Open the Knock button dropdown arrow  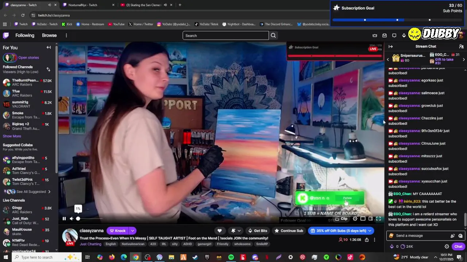(x=132, y=231)
